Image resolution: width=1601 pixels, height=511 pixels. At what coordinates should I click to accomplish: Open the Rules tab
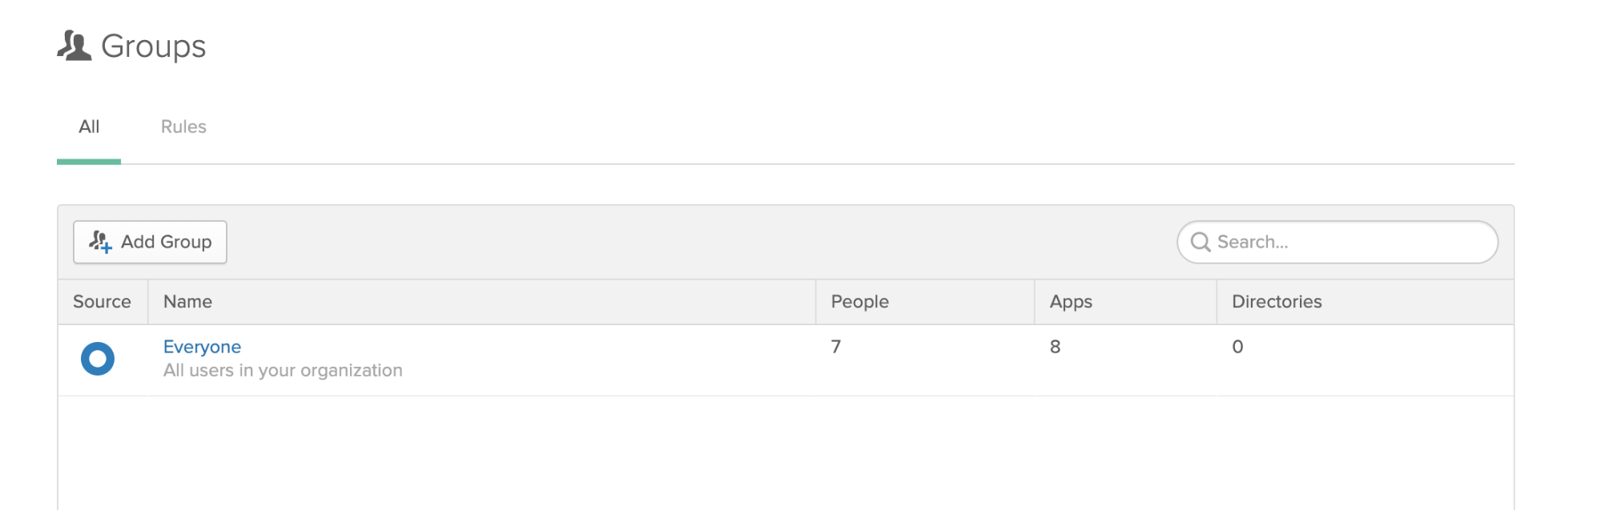pyautogui.click(x=183, y=127)
